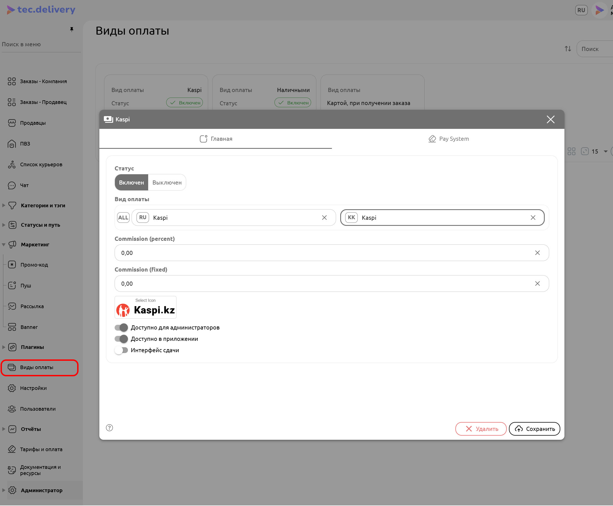The image size is (613, 506).
Task: Close the Kaspi dialog
Action: pos(551,119)
